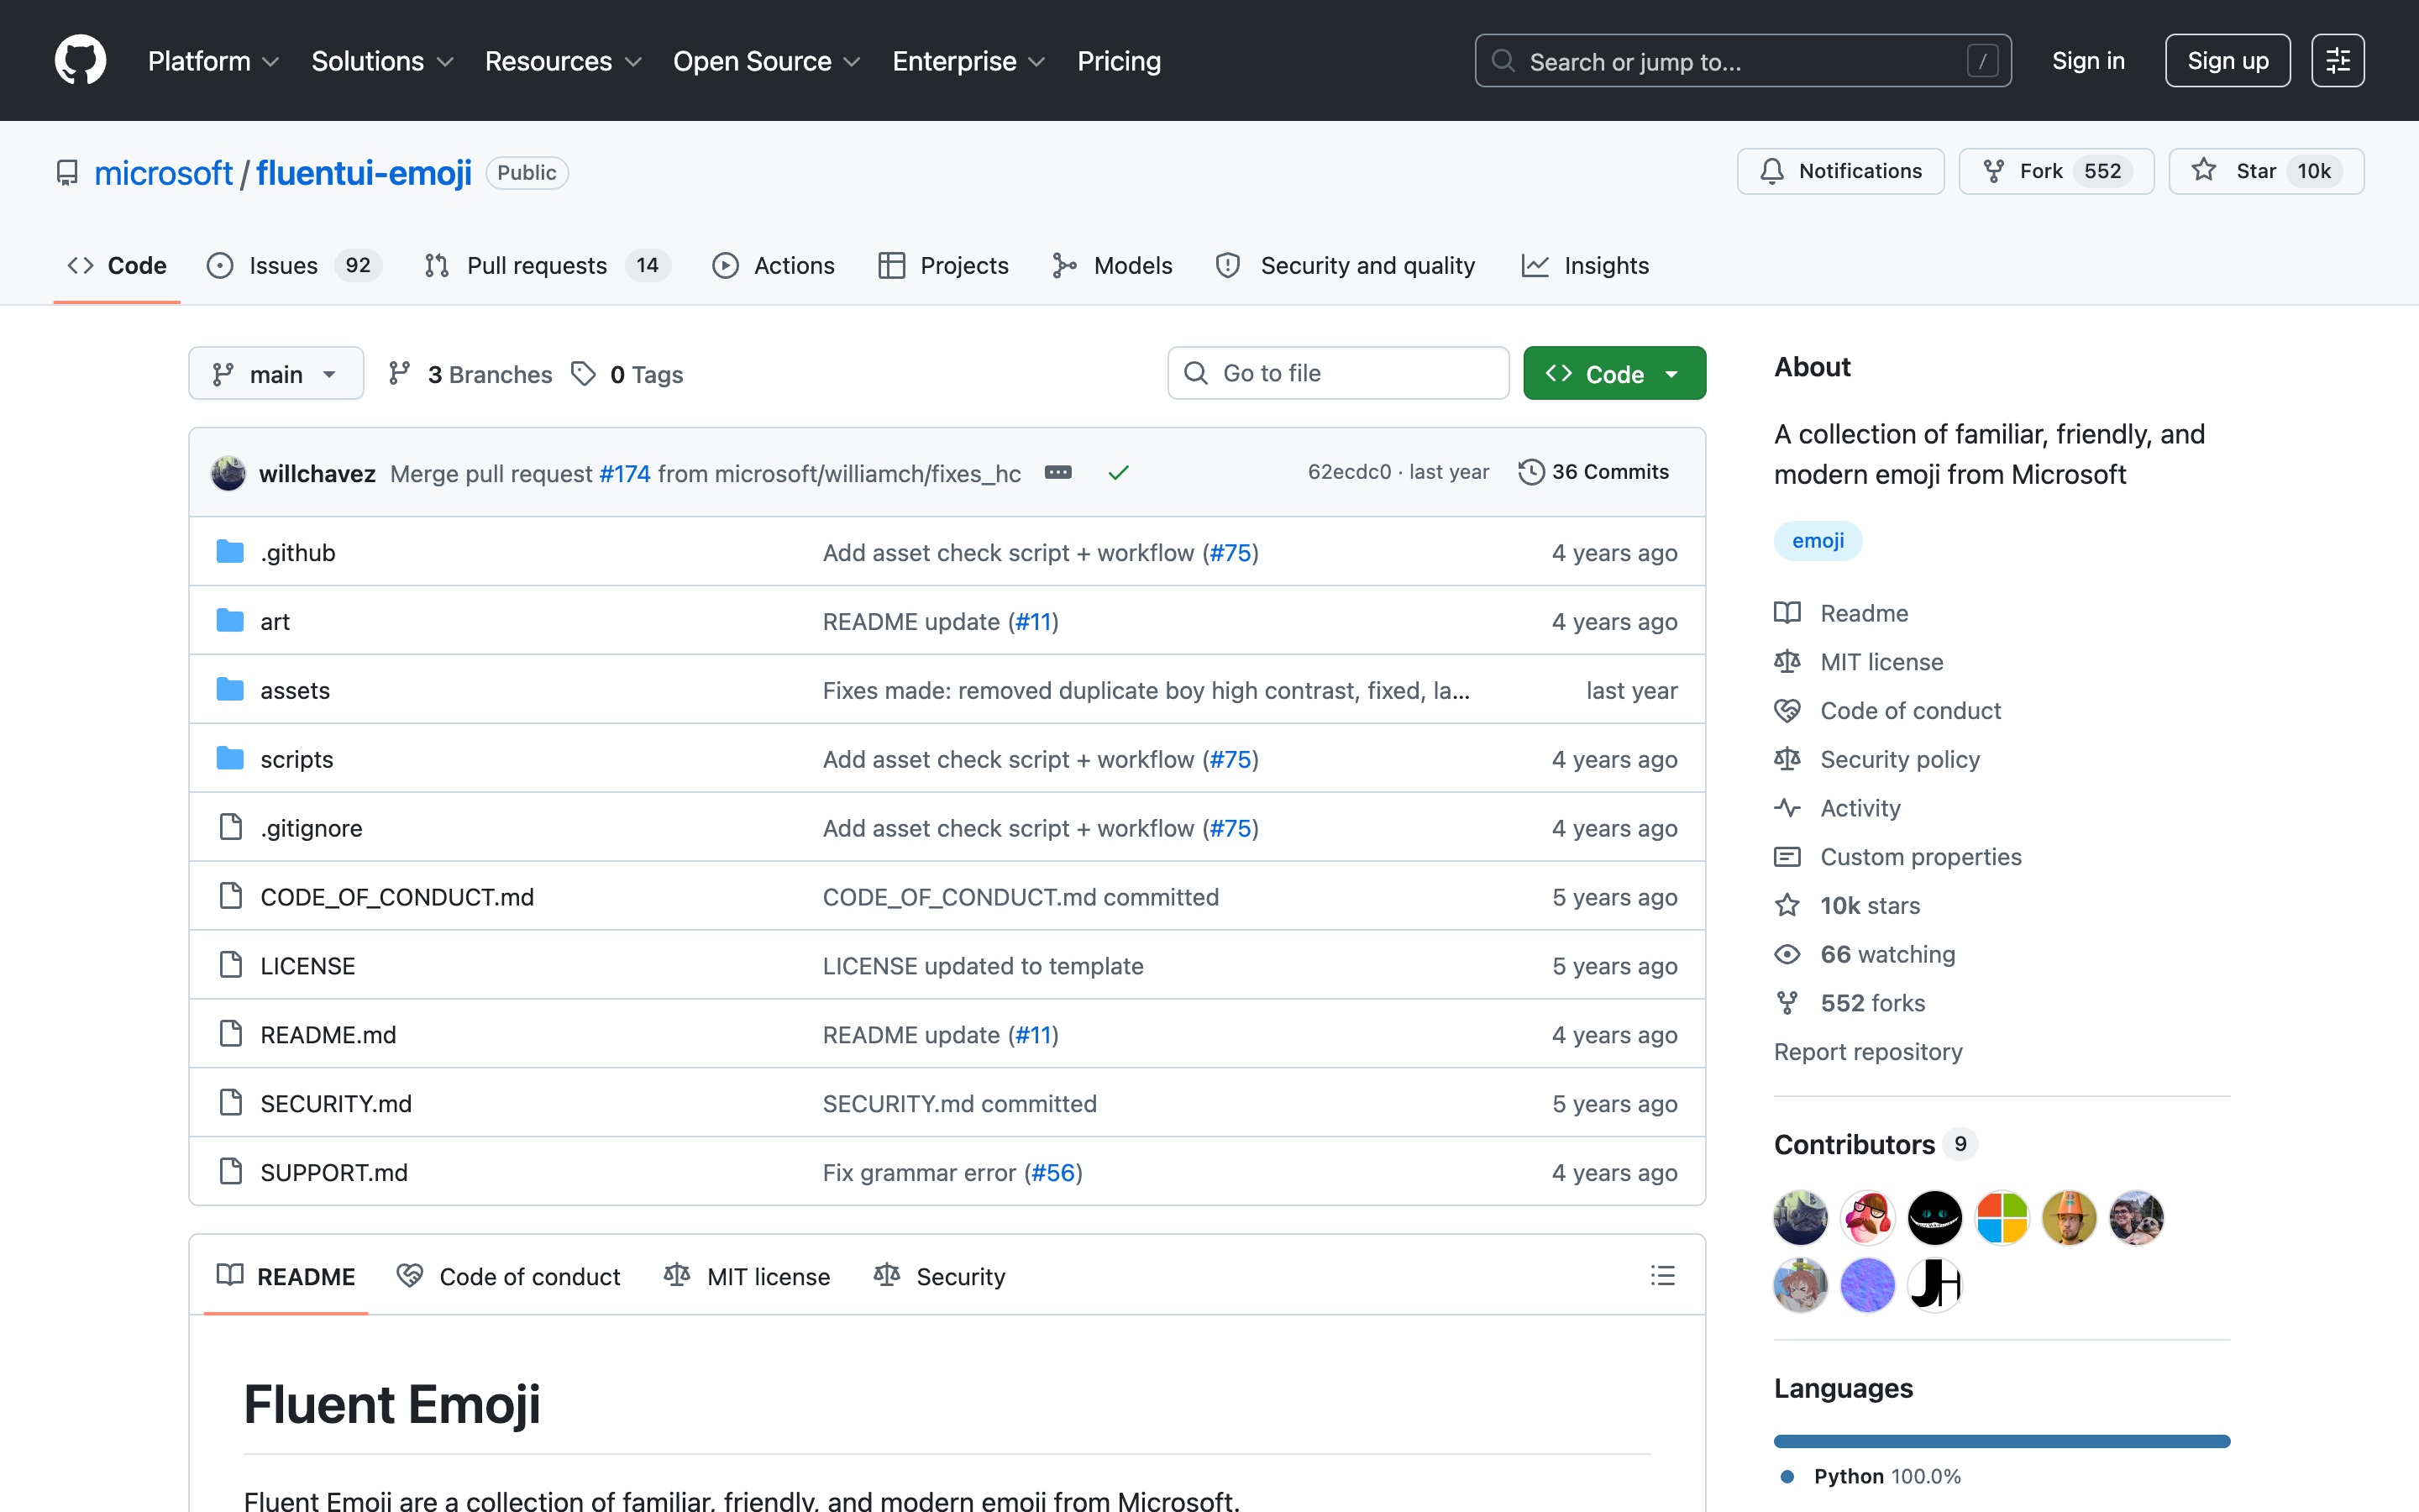Open the README outline list icon
The width and height of the screenshot is (2419, 1512).
[1662, 1275]
